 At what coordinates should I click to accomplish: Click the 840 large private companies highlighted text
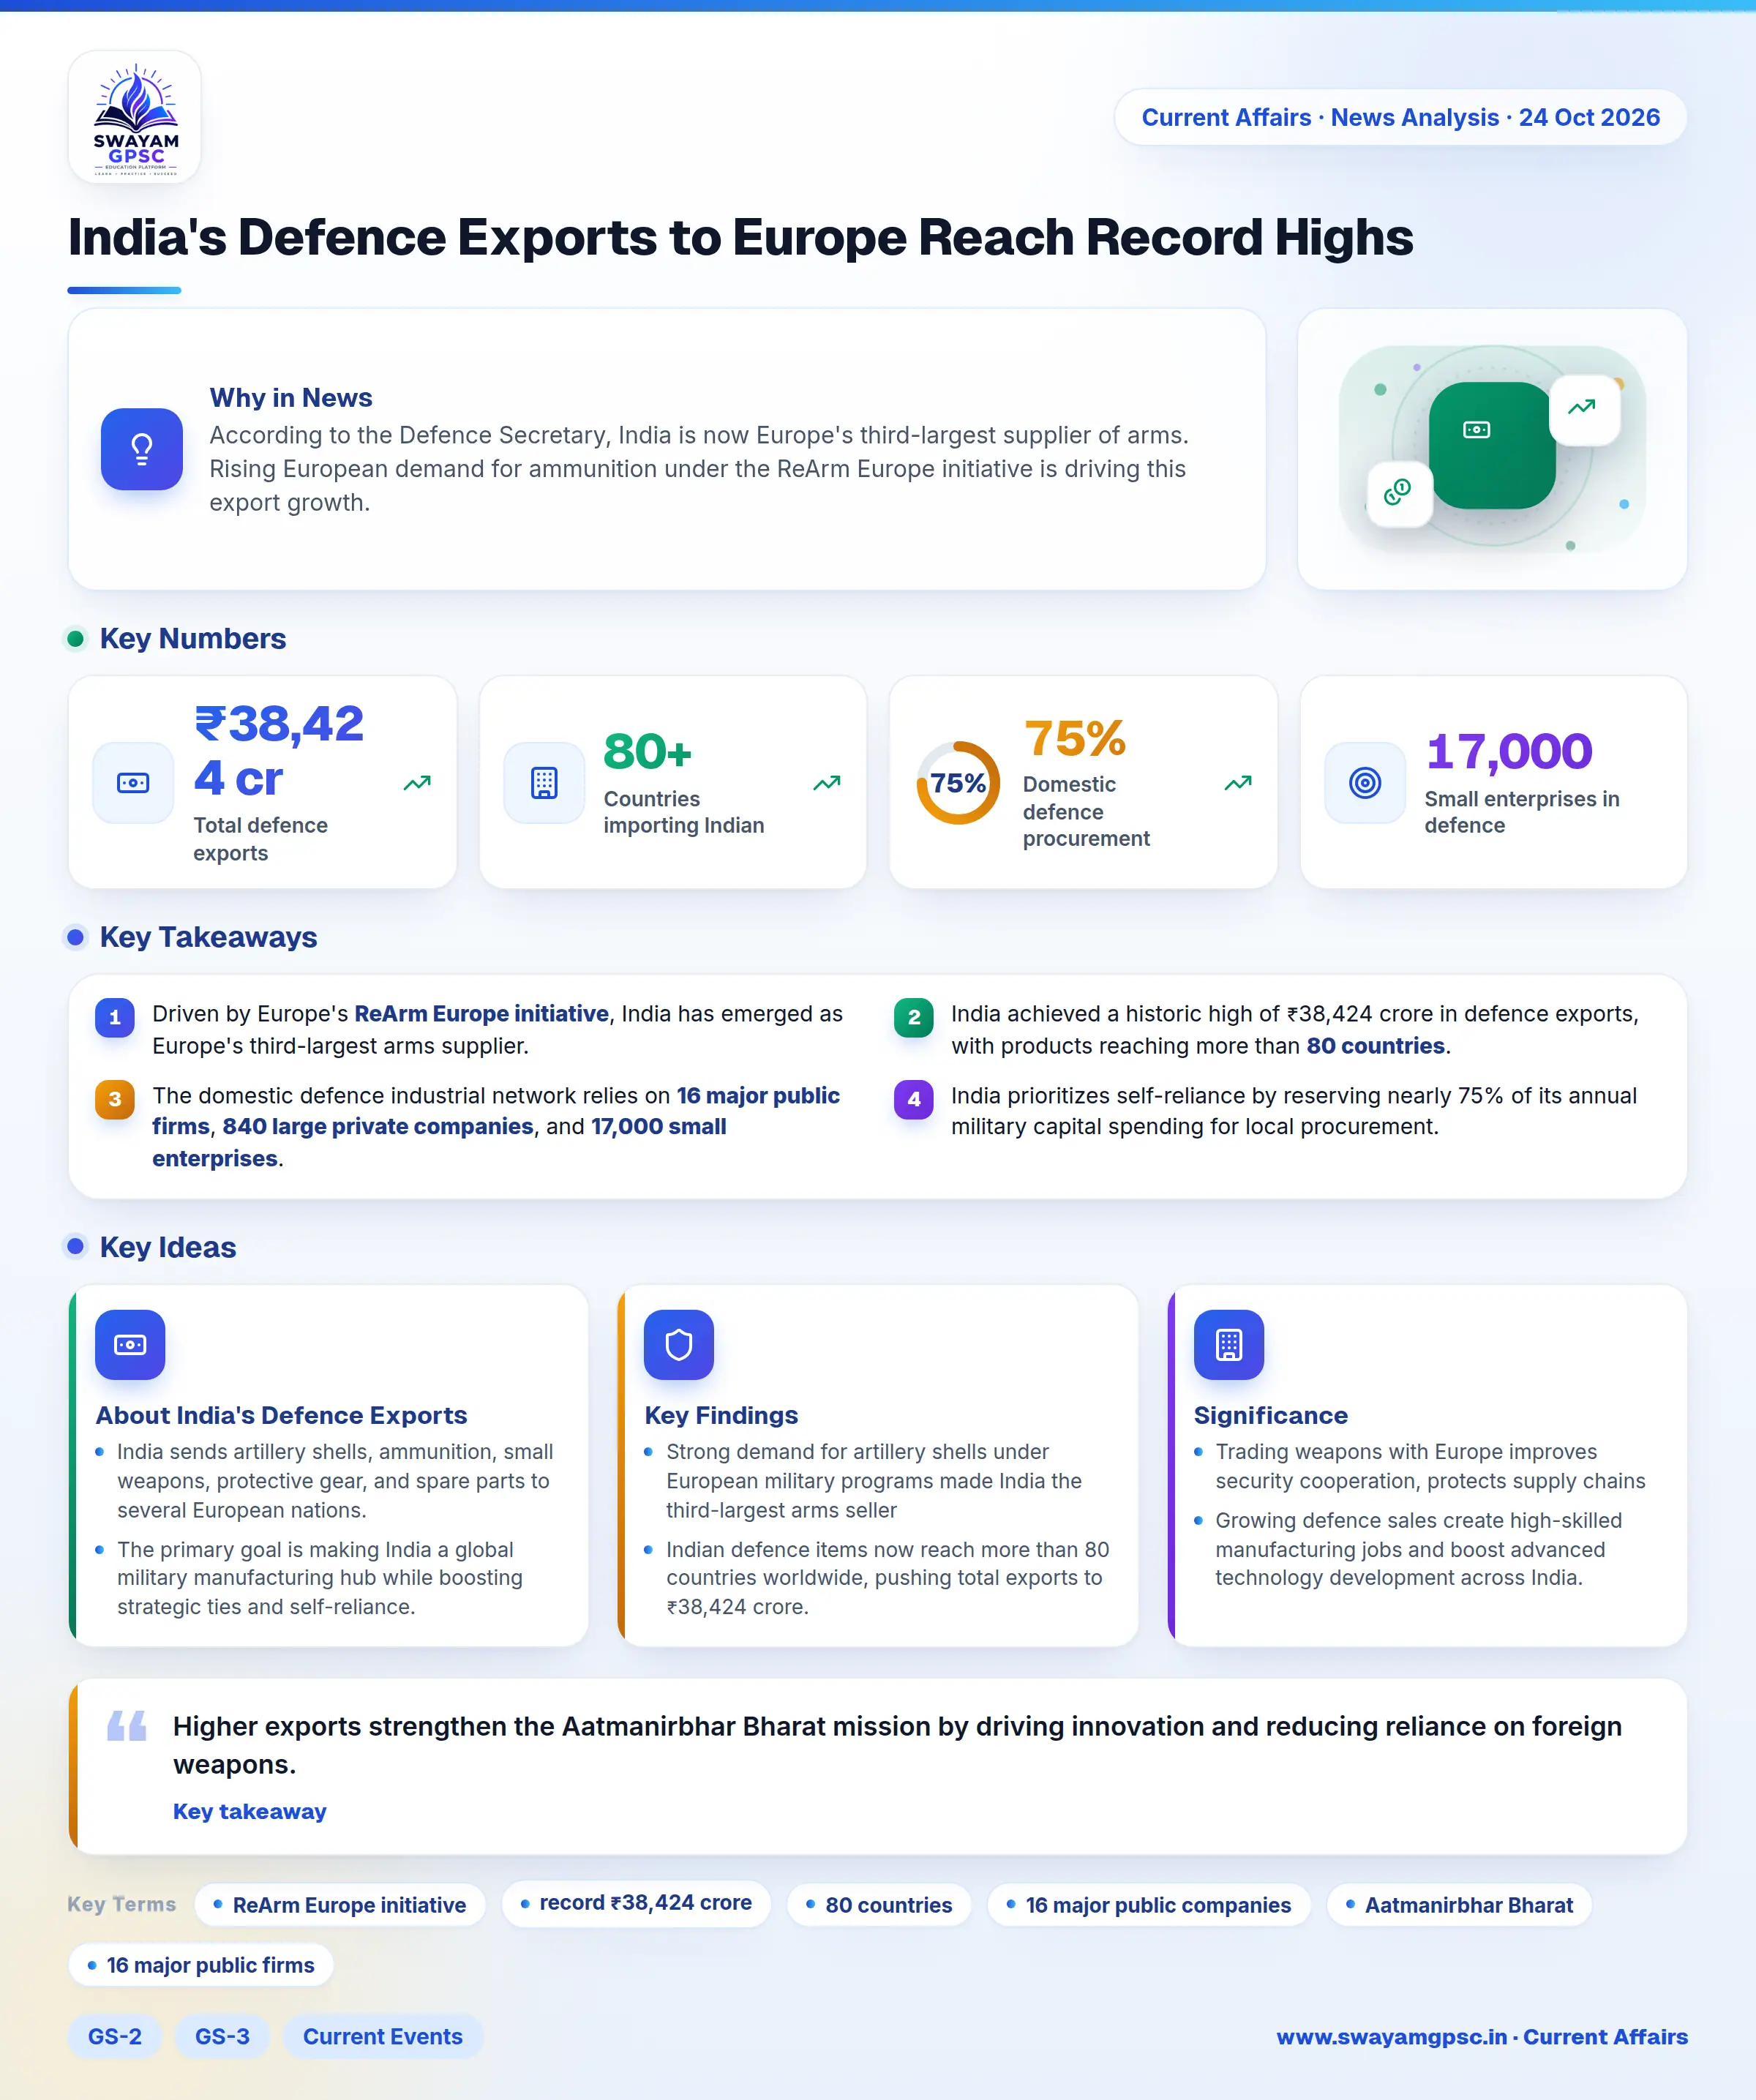tap(378, 1126)
